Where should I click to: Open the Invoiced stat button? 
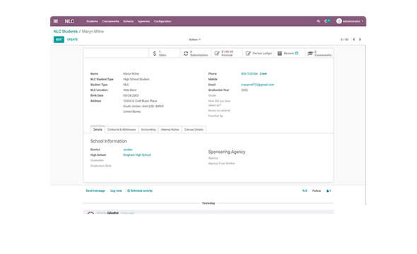pyautogui.click(x=227, y=54)
